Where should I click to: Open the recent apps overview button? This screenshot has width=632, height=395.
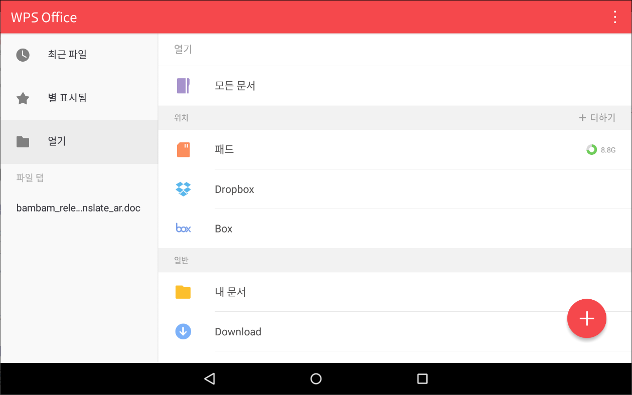pos(422,379)
